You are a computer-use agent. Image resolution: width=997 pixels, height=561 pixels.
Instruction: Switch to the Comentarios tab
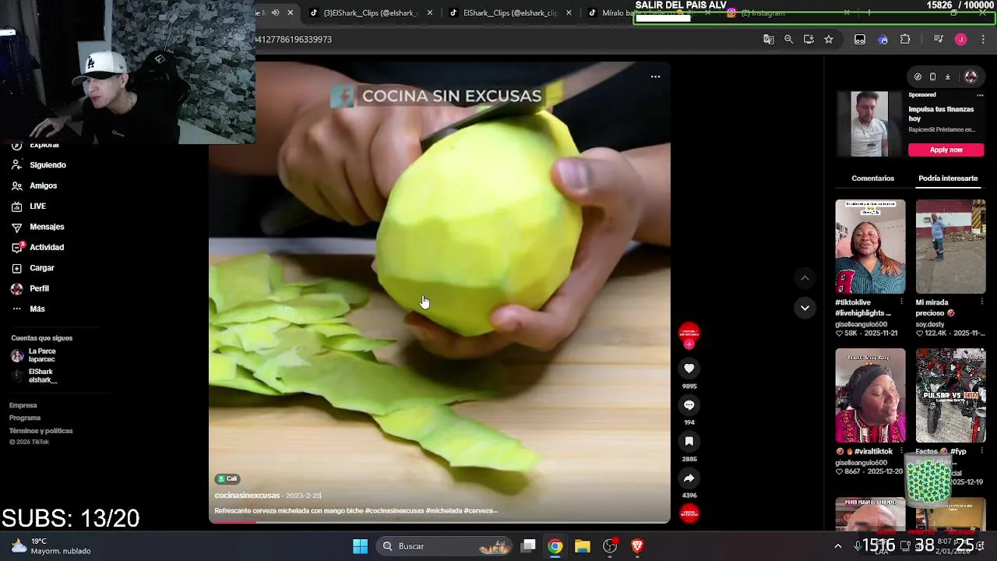[x=872, y=178]
